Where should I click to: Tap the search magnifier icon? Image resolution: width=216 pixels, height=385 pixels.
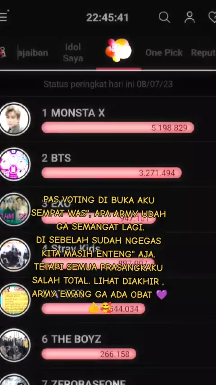[164, 18]
